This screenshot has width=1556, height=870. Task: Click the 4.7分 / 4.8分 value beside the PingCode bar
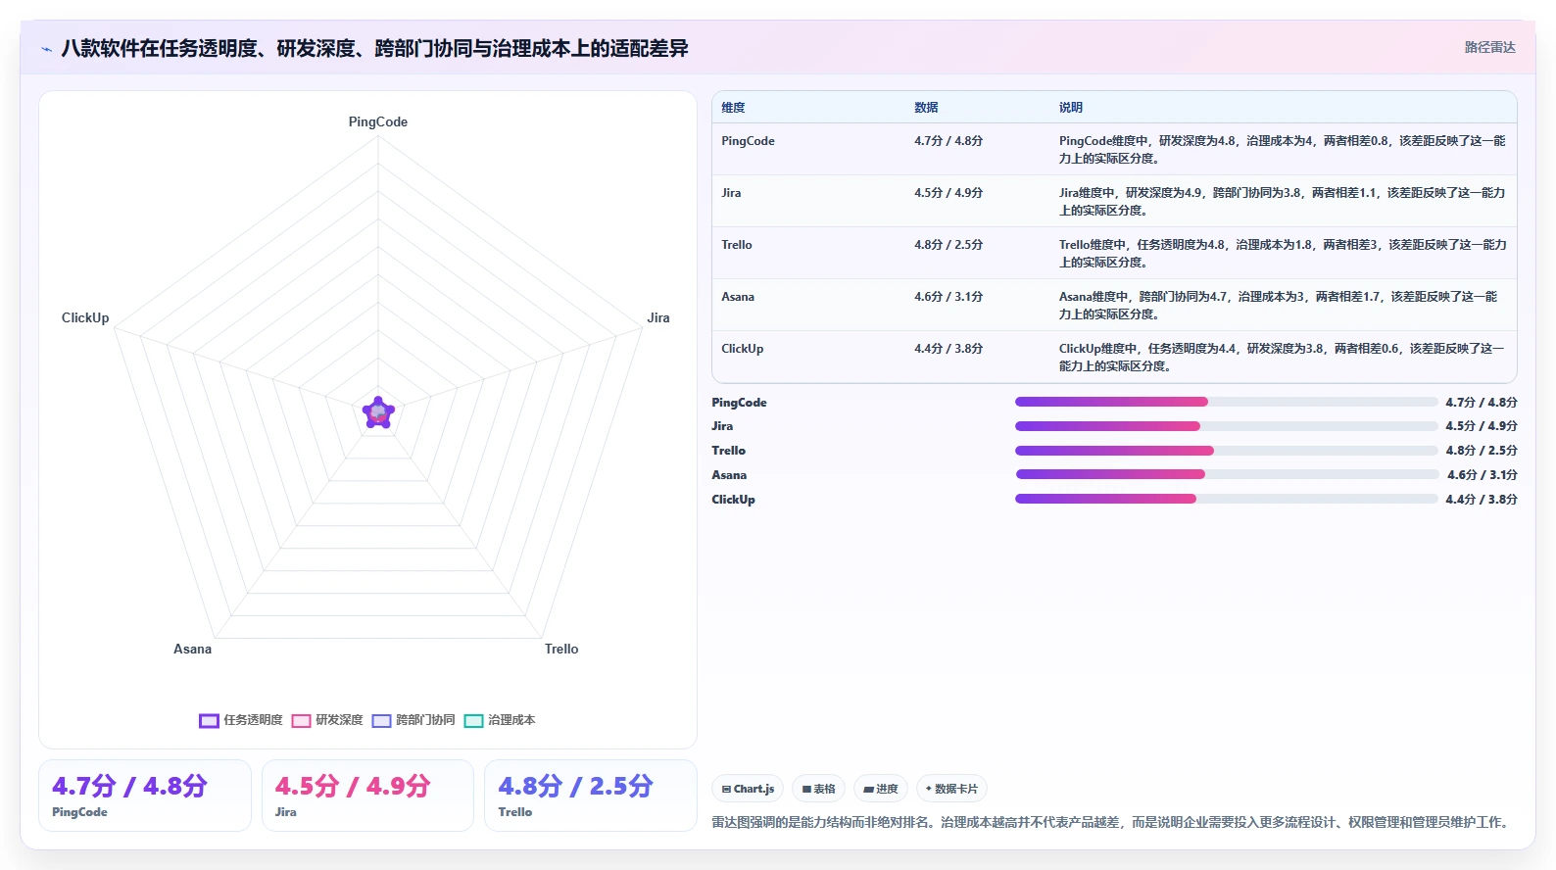(x=1482, y=403)
